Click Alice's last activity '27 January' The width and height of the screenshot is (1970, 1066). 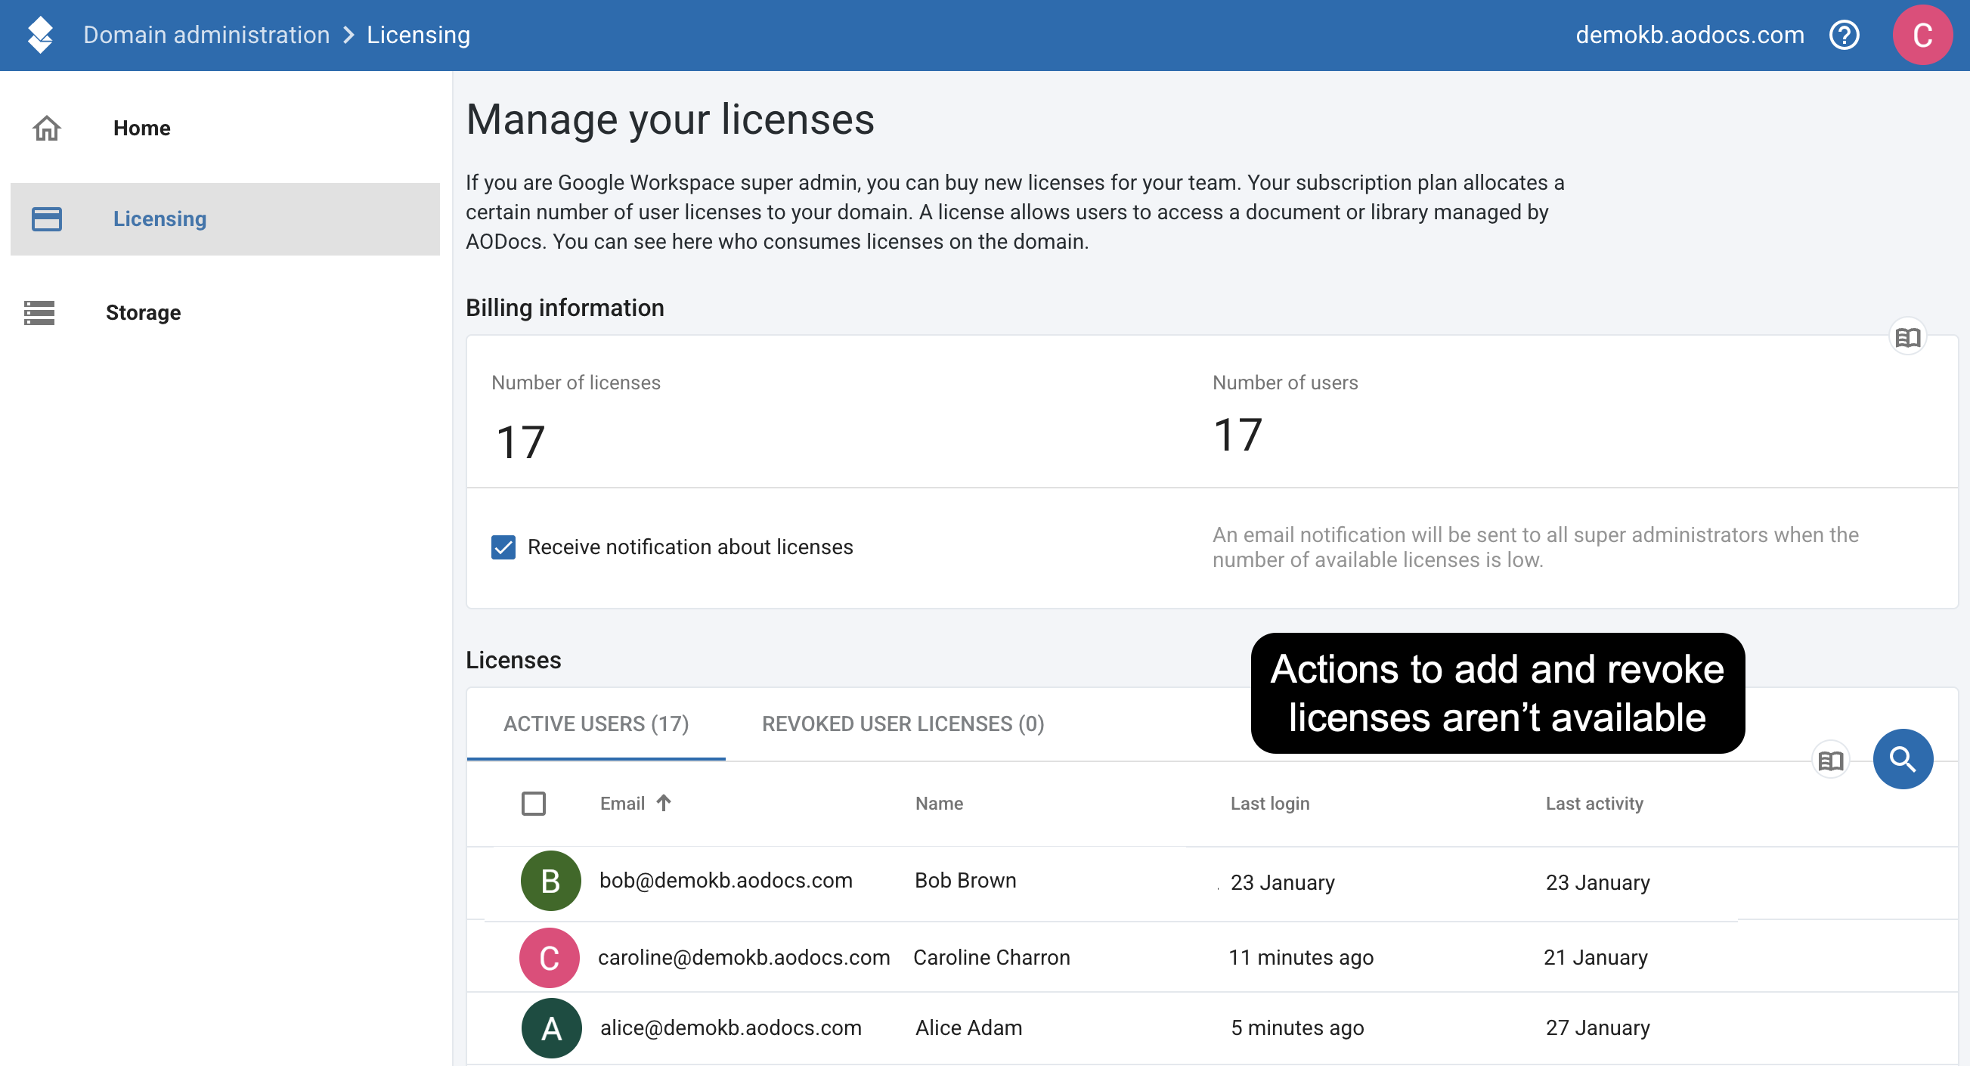1597,1028
